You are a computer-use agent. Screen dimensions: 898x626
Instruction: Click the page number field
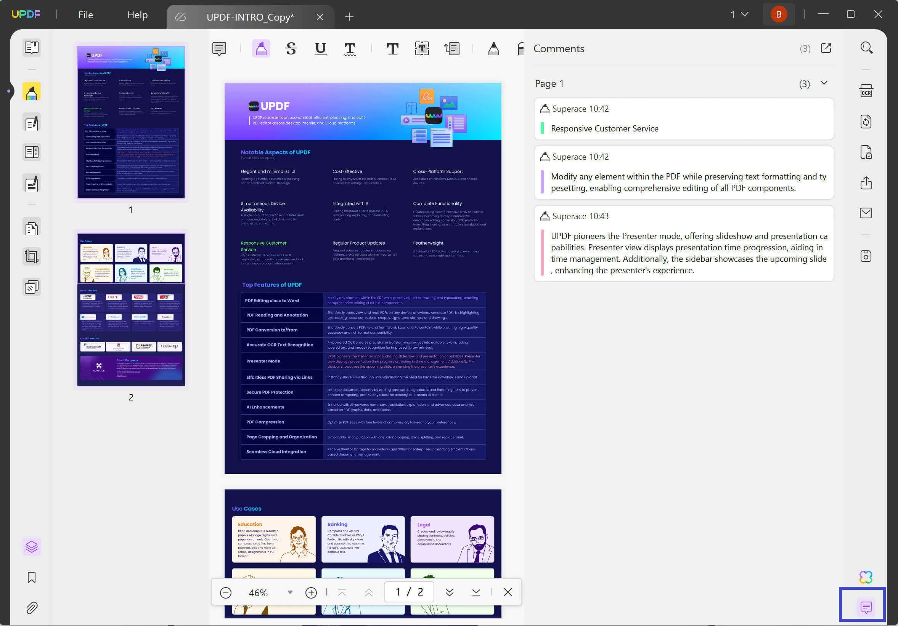pos(409,592)
